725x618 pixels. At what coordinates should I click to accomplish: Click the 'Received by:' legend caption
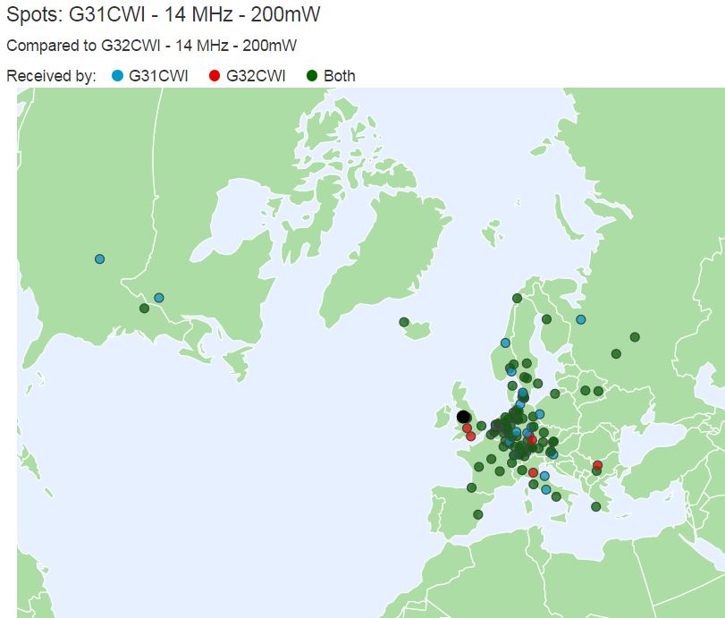point(51,76)
